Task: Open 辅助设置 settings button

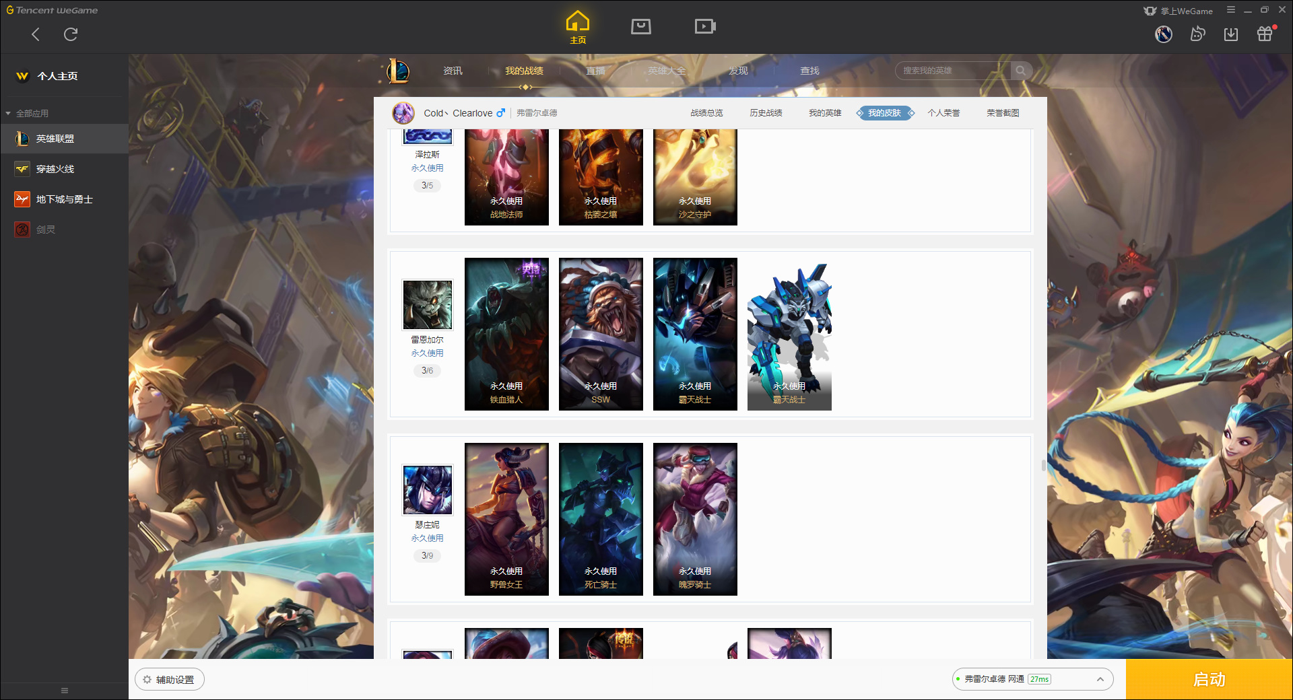Action: tap(170, 680)
